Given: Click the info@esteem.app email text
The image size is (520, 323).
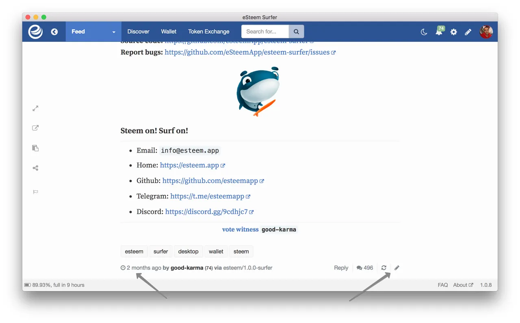Looking at the screenshot, I should coord(190,150).
